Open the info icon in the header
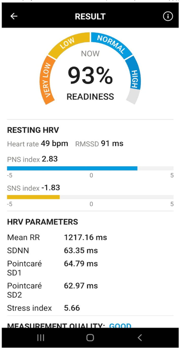 tap(168, 16)
